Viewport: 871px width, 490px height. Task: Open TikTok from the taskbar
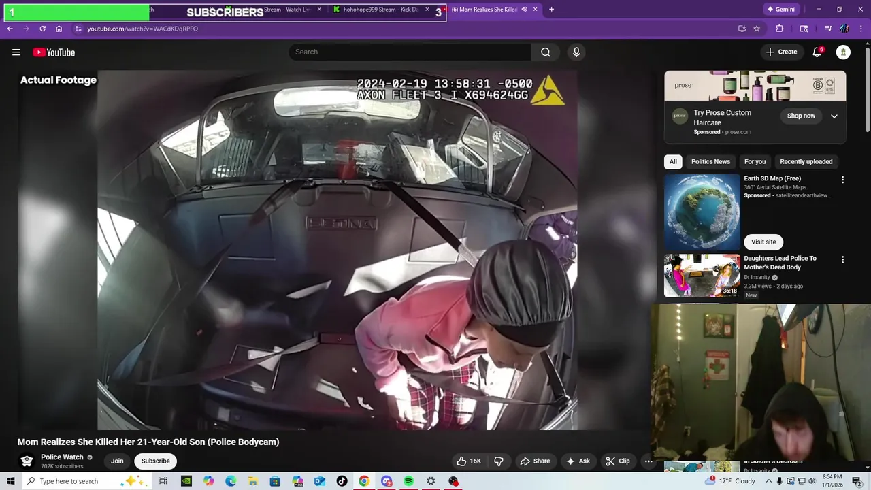pos(342,481)
